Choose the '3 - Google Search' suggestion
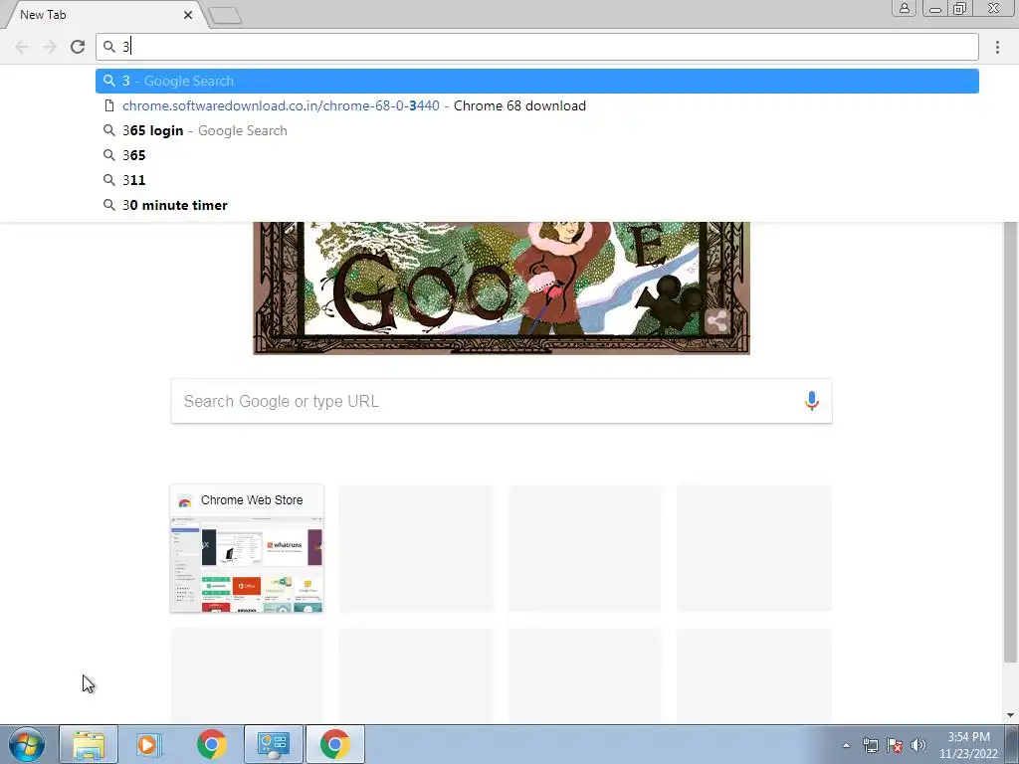The image size is (1019, 764). tap(536, 82)
